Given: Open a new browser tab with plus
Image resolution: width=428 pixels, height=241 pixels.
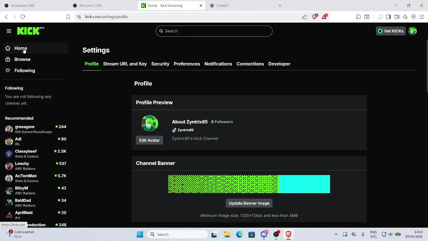Looking at the screenshot, I should tap(280, 5).
